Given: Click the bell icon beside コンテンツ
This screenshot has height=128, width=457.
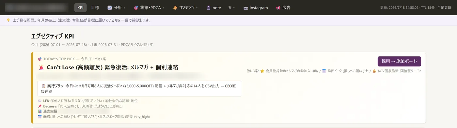Looking at the screenshot, I should (175, 8).
